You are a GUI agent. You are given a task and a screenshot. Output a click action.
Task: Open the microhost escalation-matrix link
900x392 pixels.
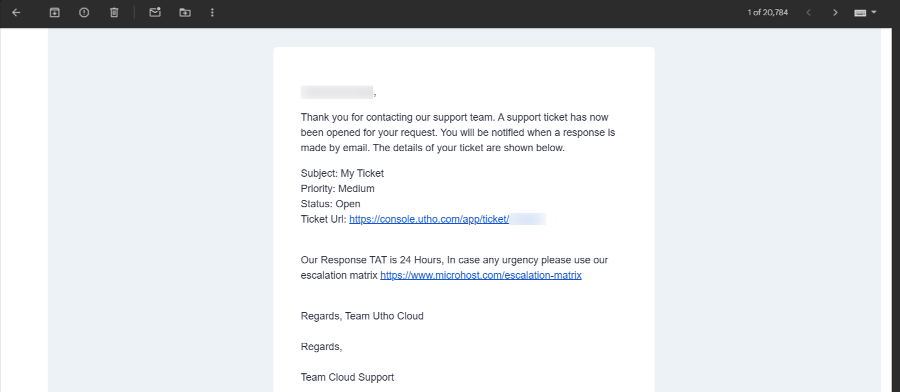coord(481,275)
